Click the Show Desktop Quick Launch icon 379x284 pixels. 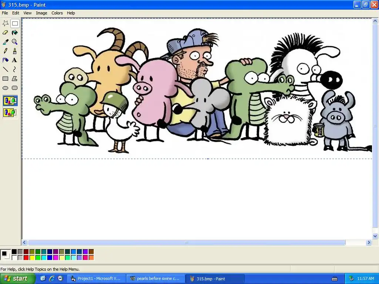(43, 279)
